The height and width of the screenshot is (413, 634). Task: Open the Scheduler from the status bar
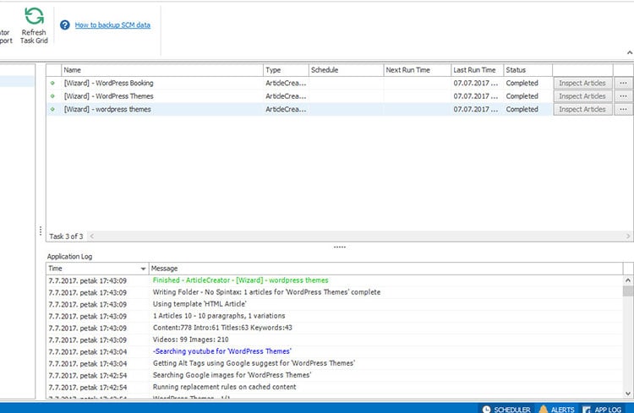pyautogui.click(x=506, y=409)
